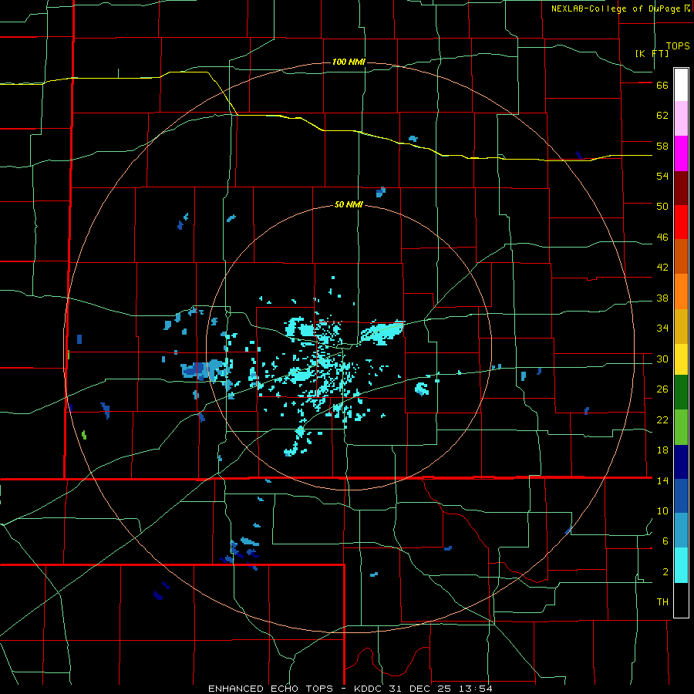Click the 46 legend scale value
The height and width of the screenshot is (694, 694).
pyautogui.click(x=662, y=238)
